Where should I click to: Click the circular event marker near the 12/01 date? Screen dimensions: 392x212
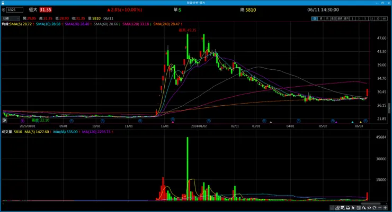[172, 119]
